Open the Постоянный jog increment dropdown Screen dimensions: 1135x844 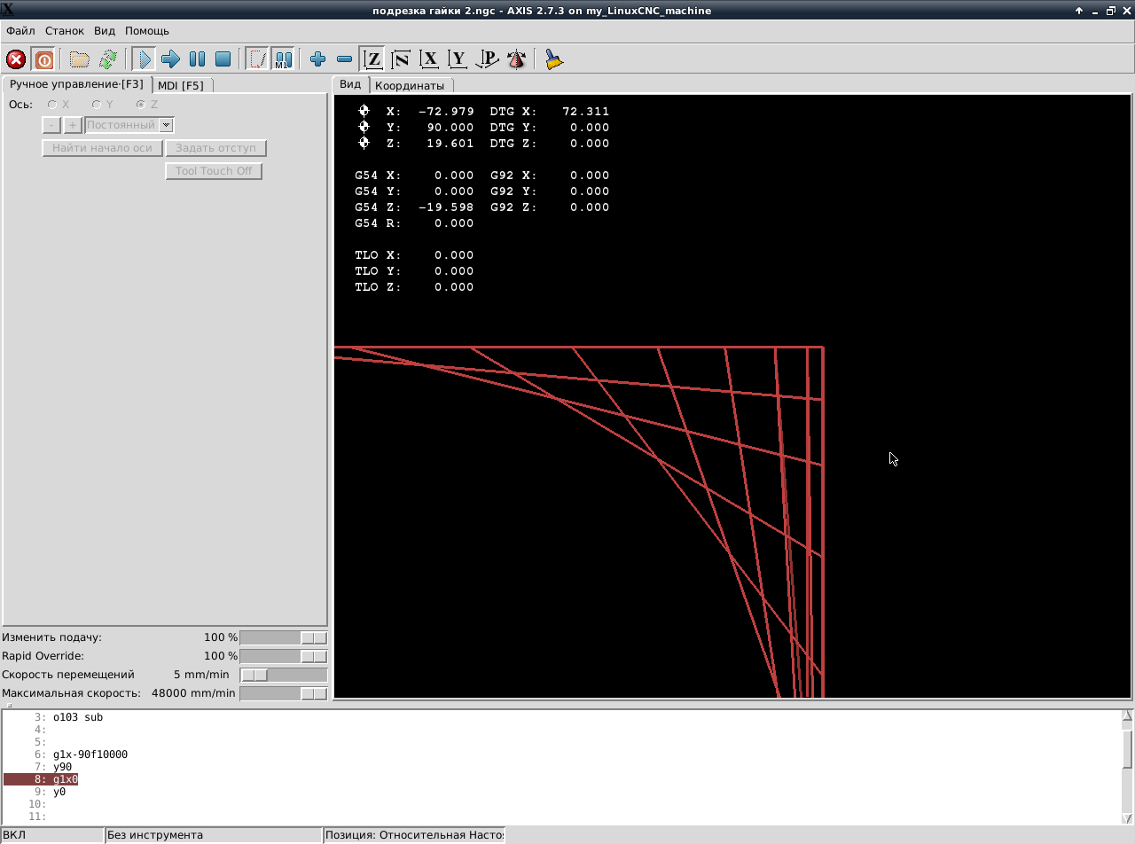(166, 125)
